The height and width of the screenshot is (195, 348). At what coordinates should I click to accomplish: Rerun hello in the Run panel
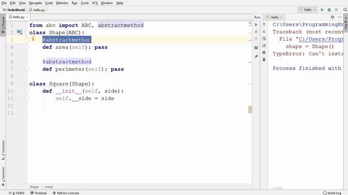point(256,24)
